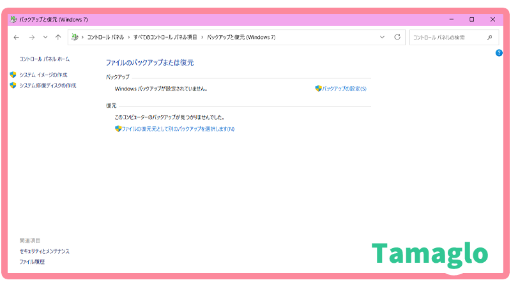Expand the address bar history dropdown
The height and width of the screenshot is (287, 511).
pyautogui.click(x=383, y=38)
